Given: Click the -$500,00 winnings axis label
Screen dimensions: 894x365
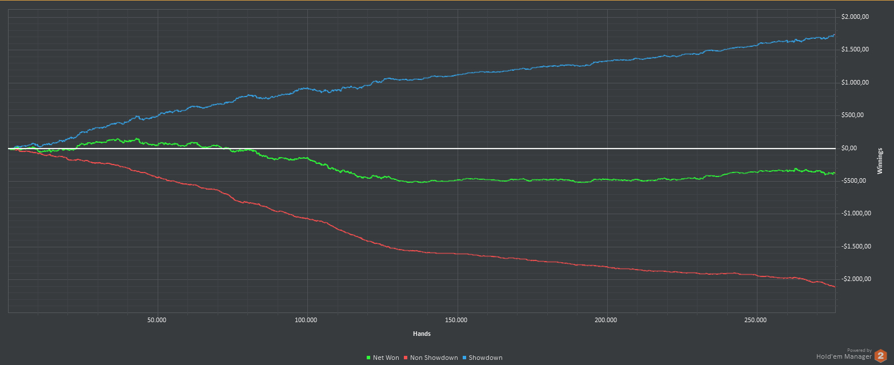Looking at the screenshot, I should click(x=852, y=181).
